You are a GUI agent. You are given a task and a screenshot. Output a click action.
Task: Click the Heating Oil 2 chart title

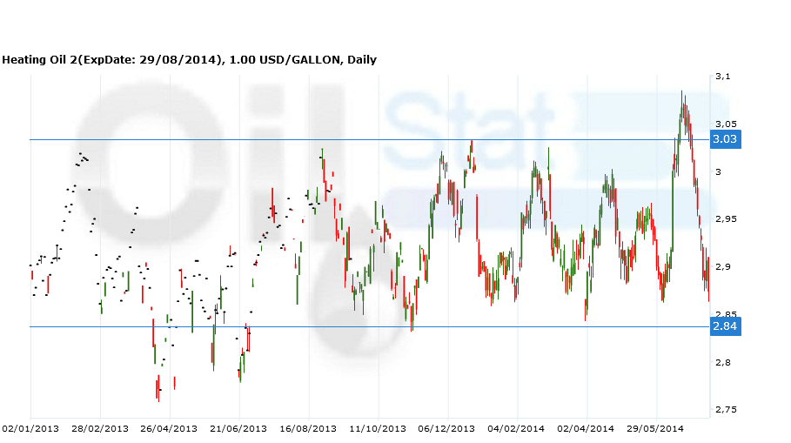tap(189, 59)
